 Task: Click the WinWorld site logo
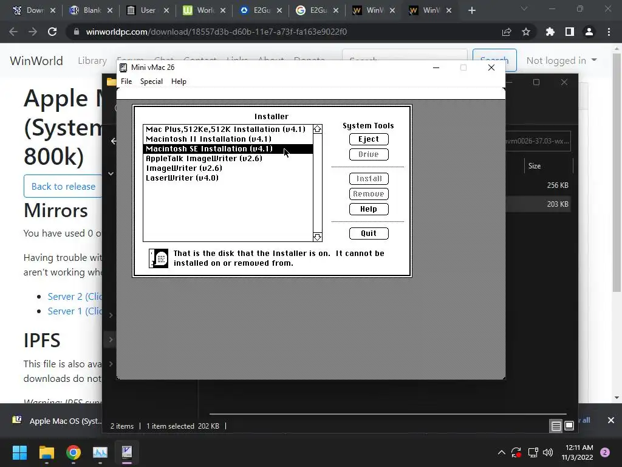coord(36,61)
